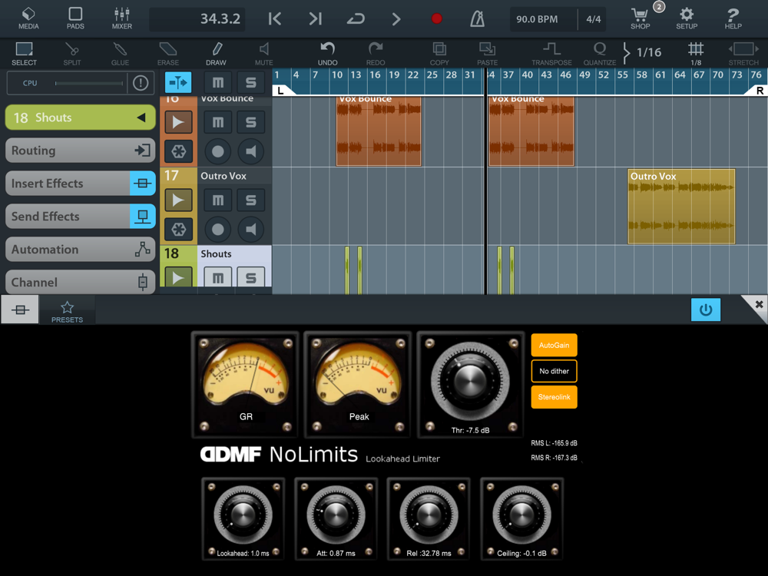This screenshot has width=768, height=576.
Task: Start playback with the Play button
Action: (x=396, y=19)
